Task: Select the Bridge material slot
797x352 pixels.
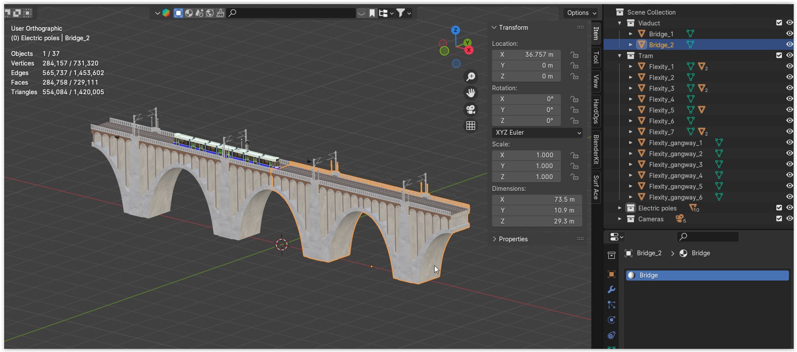Action: (707, 275)
